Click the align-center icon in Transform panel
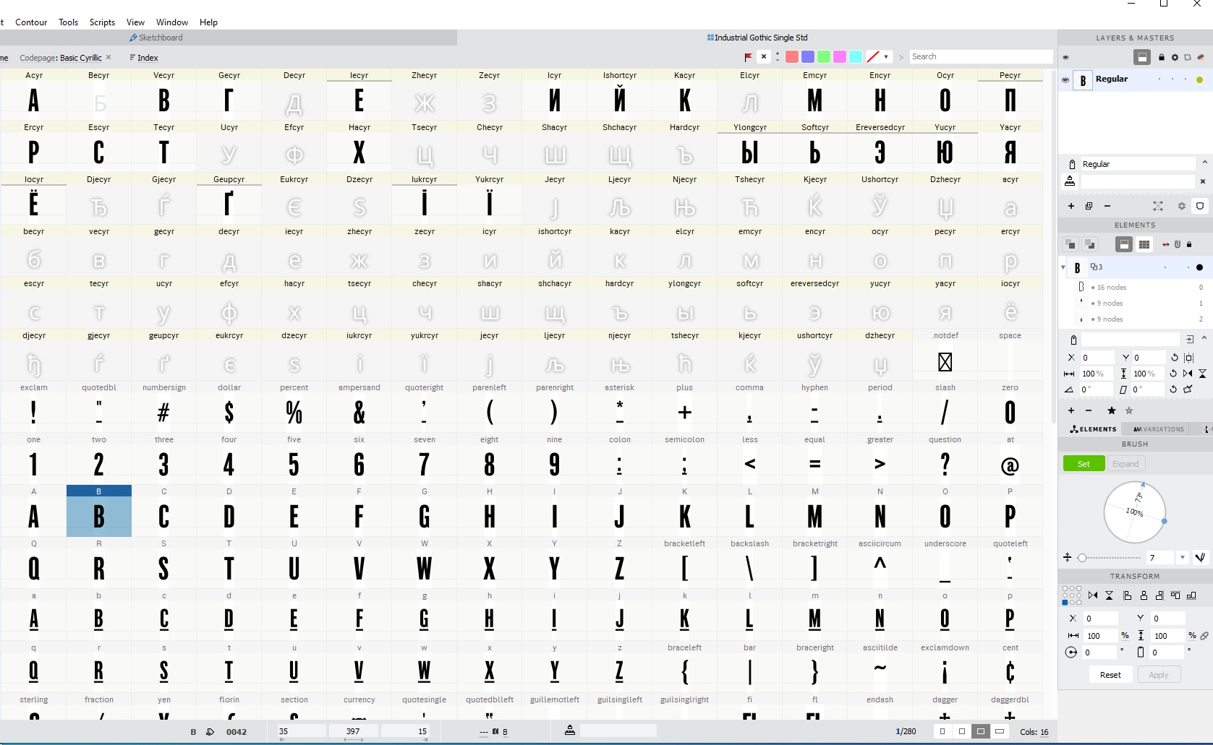This screenshot has height=745, width=1213. [1144, 595]
